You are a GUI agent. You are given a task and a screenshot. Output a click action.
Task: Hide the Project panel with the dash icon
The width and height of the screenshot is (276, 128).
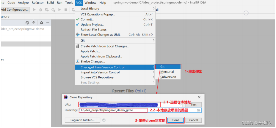coord(48,23)
